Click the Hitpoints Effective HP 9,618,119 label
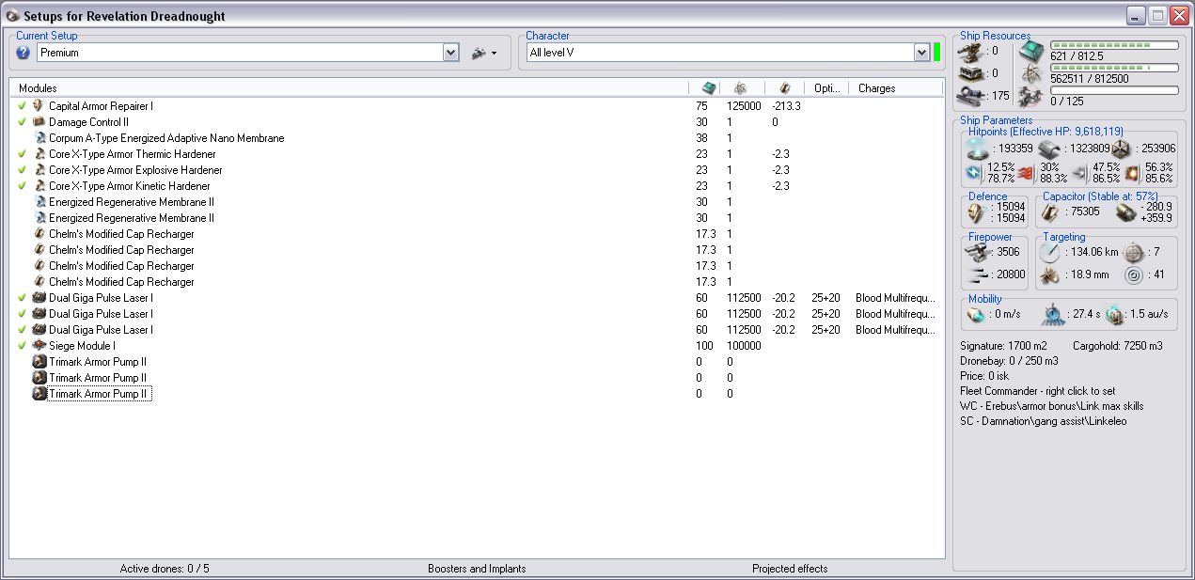This screenshot has width=1195, height=580. click(x=1046, y=132)
